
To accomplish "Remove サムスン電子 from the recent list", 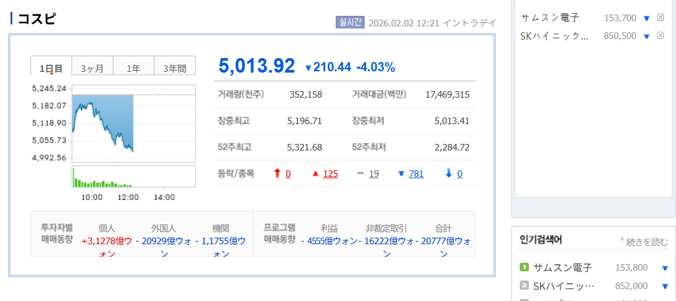I will pyautogui.click(x=661, y=18).
